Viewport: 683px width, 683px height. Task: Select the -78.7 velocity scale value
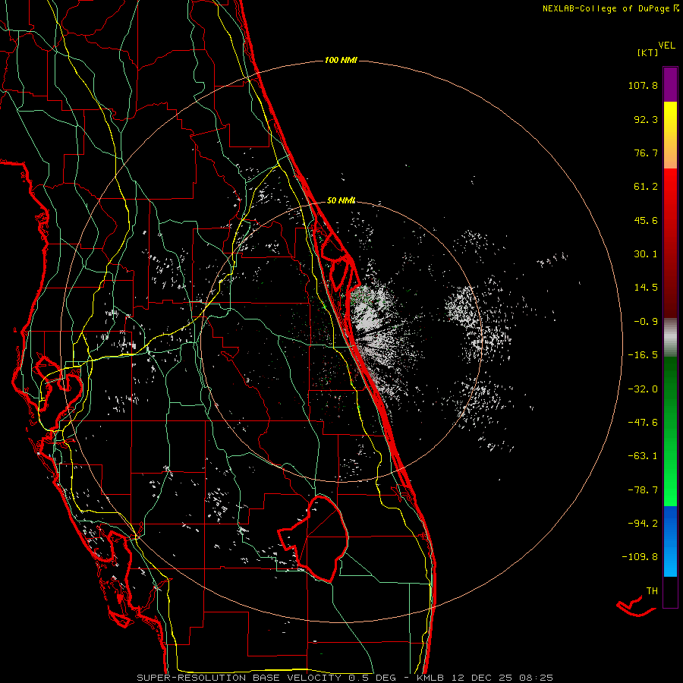click(x=643, y=490)
